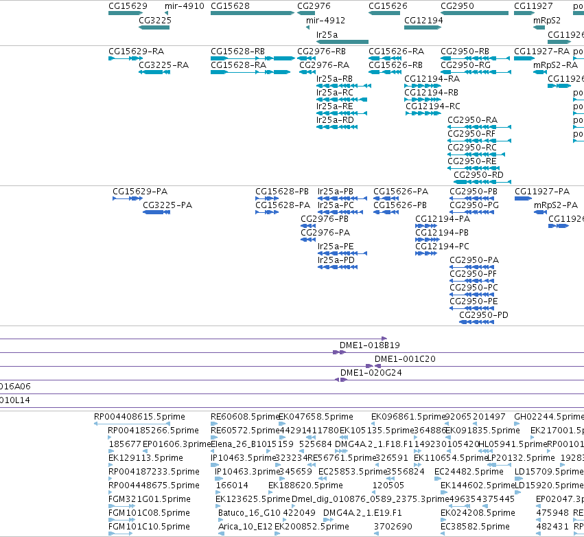
Task: Click transcript label CG2976-RB
Action: (321, 51)
